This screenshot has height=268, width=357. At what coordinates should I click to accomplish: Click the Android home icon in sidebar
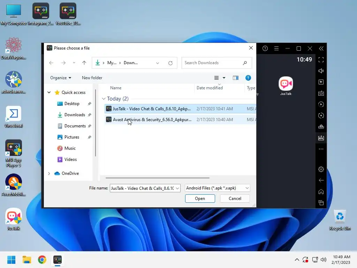[x=321, y=192]
